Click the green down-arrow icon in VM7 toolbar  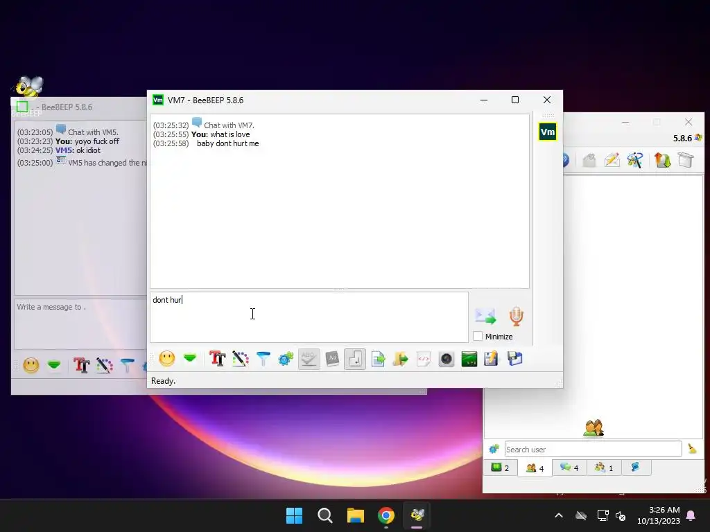point(190,358)
